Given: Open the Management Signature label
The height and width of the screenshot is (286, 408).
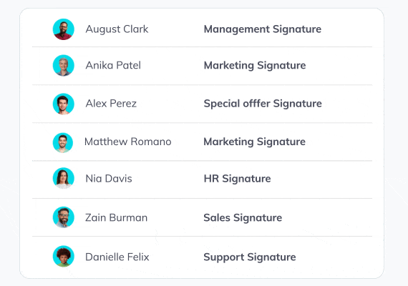Looking at the screenshot, I should [x=263, y=29].
